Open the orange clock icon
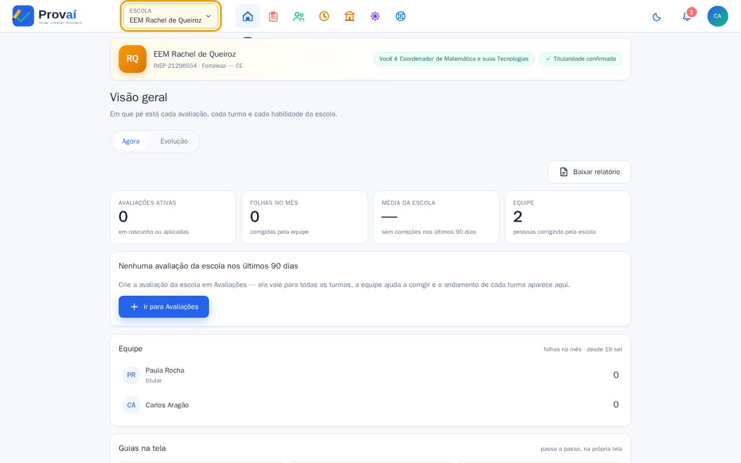This screenshot has width=741, height=463. coord(324,16)
